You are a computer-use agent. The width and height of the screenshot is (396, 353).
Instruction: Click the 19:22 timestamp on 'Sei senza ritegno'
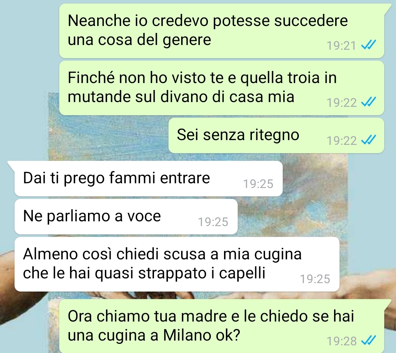341,140
